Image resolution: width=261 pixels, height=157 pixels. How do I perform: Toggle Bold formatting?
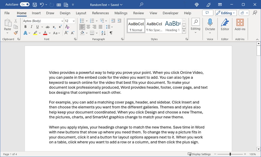click(x=25, y=27)
